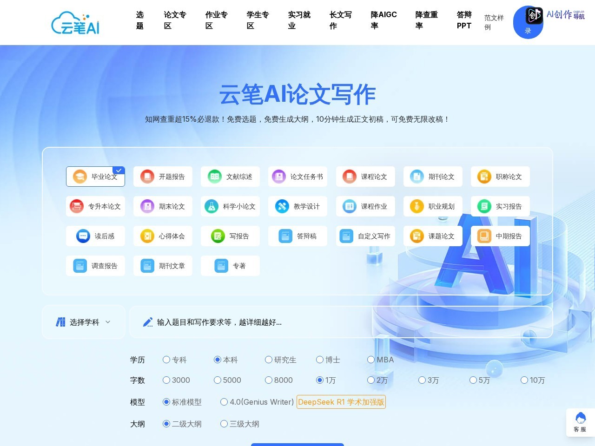
Task: Go to 答辩PPT page
Action: [x=464, y=20]
